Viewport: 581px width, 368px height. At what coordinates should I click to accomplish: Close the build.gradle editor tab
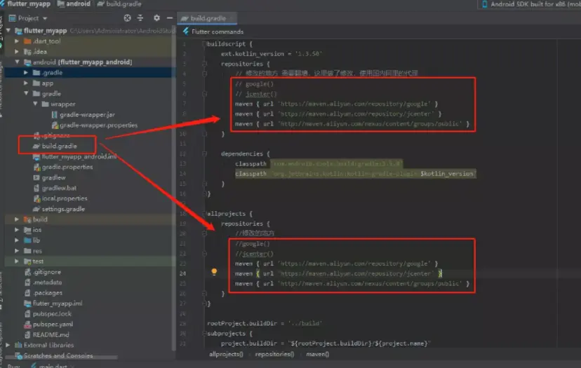pyautogui.click(x=232, y=18)
